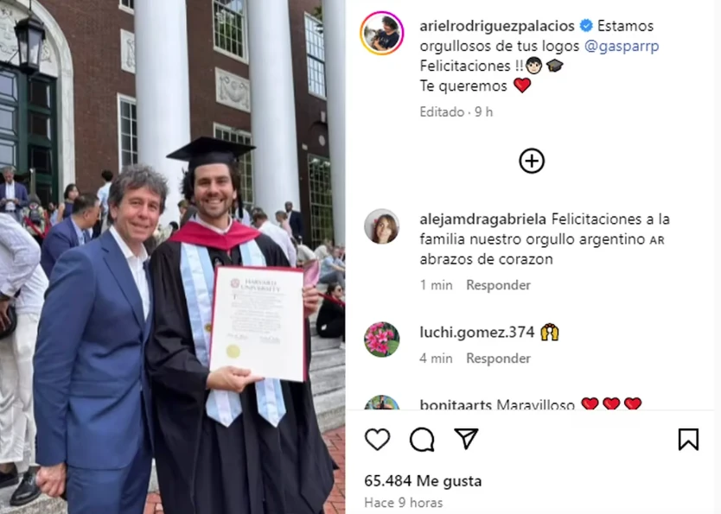Open alejamdragabriela avatar
The image size is (721, 514).
381,226
